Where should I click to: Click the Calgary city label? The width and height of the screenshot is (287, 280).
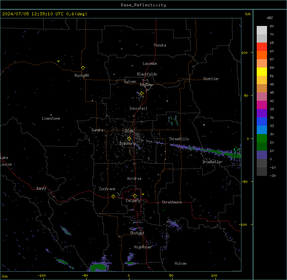[x=133, y=201]
